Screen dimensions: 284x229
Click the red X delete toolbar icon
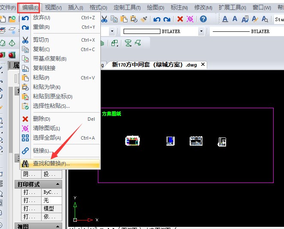pyautogui.click(x=180, y=19)
